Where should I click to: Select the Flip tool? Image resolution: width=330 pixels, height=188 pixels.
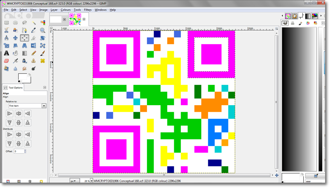pyautogui.click(x=34, y=46)
